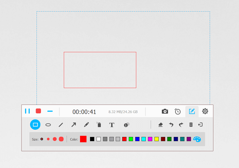Toggle the drawing annotation panel icon
The height and width of the screenshot is (168, 239).
click(192, 111)
